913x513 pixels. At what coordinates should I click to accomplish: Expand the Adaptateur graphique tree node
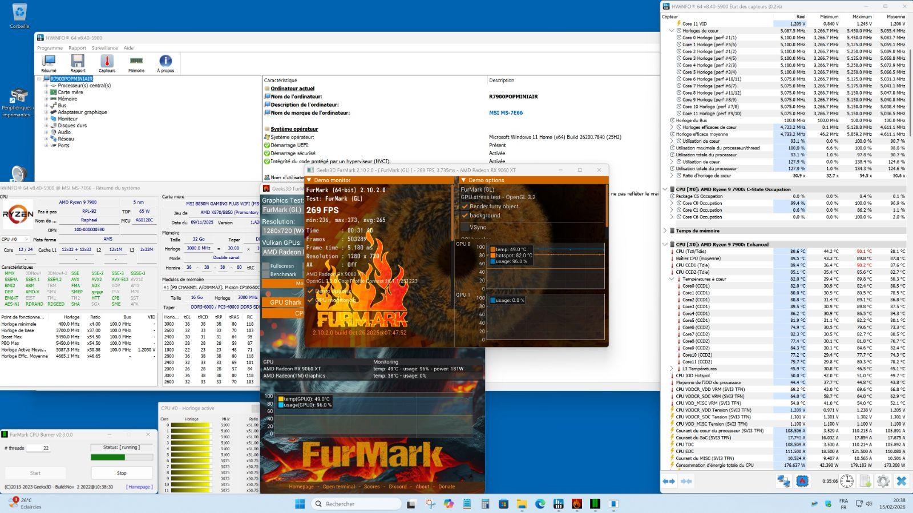click(47, 112)
